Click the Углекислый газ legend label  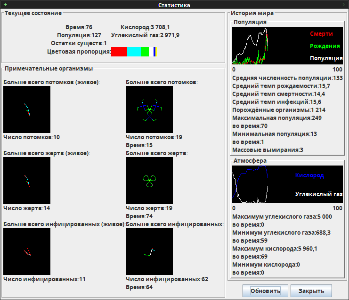(319, 194)
